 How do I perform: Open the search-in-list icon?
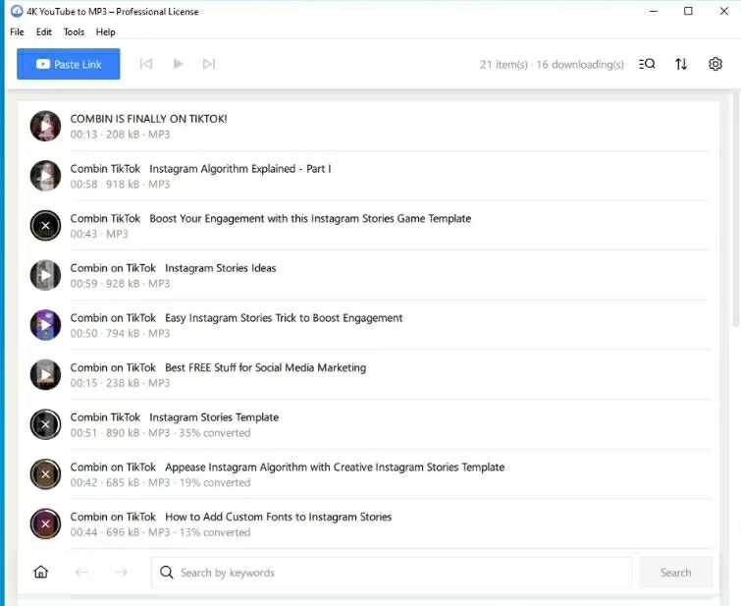point(647,64)
